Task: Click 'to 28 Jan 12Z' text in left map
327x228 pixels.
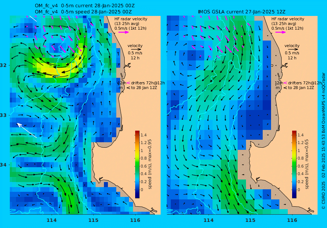Action: 144,88
